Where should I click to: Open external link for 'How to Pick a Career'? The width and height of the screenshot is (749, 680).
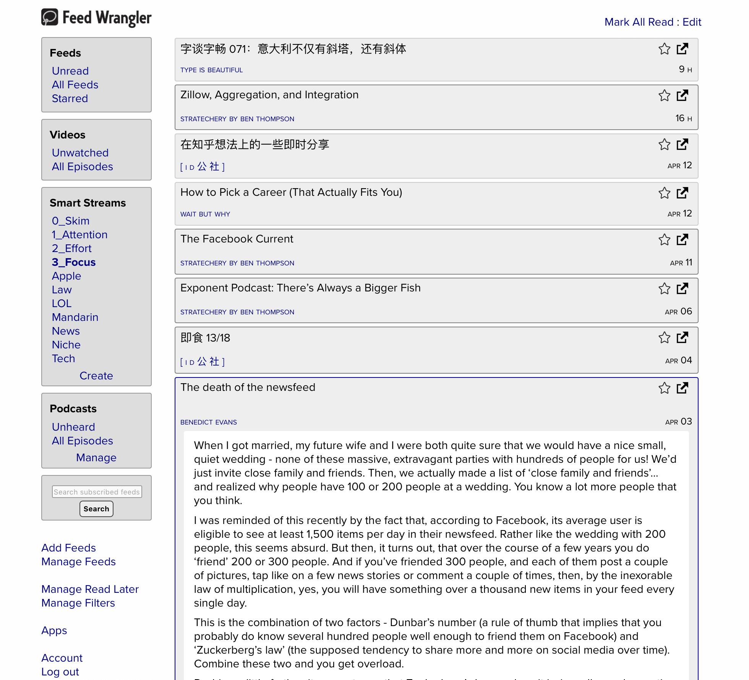click(x=683, y=192)
